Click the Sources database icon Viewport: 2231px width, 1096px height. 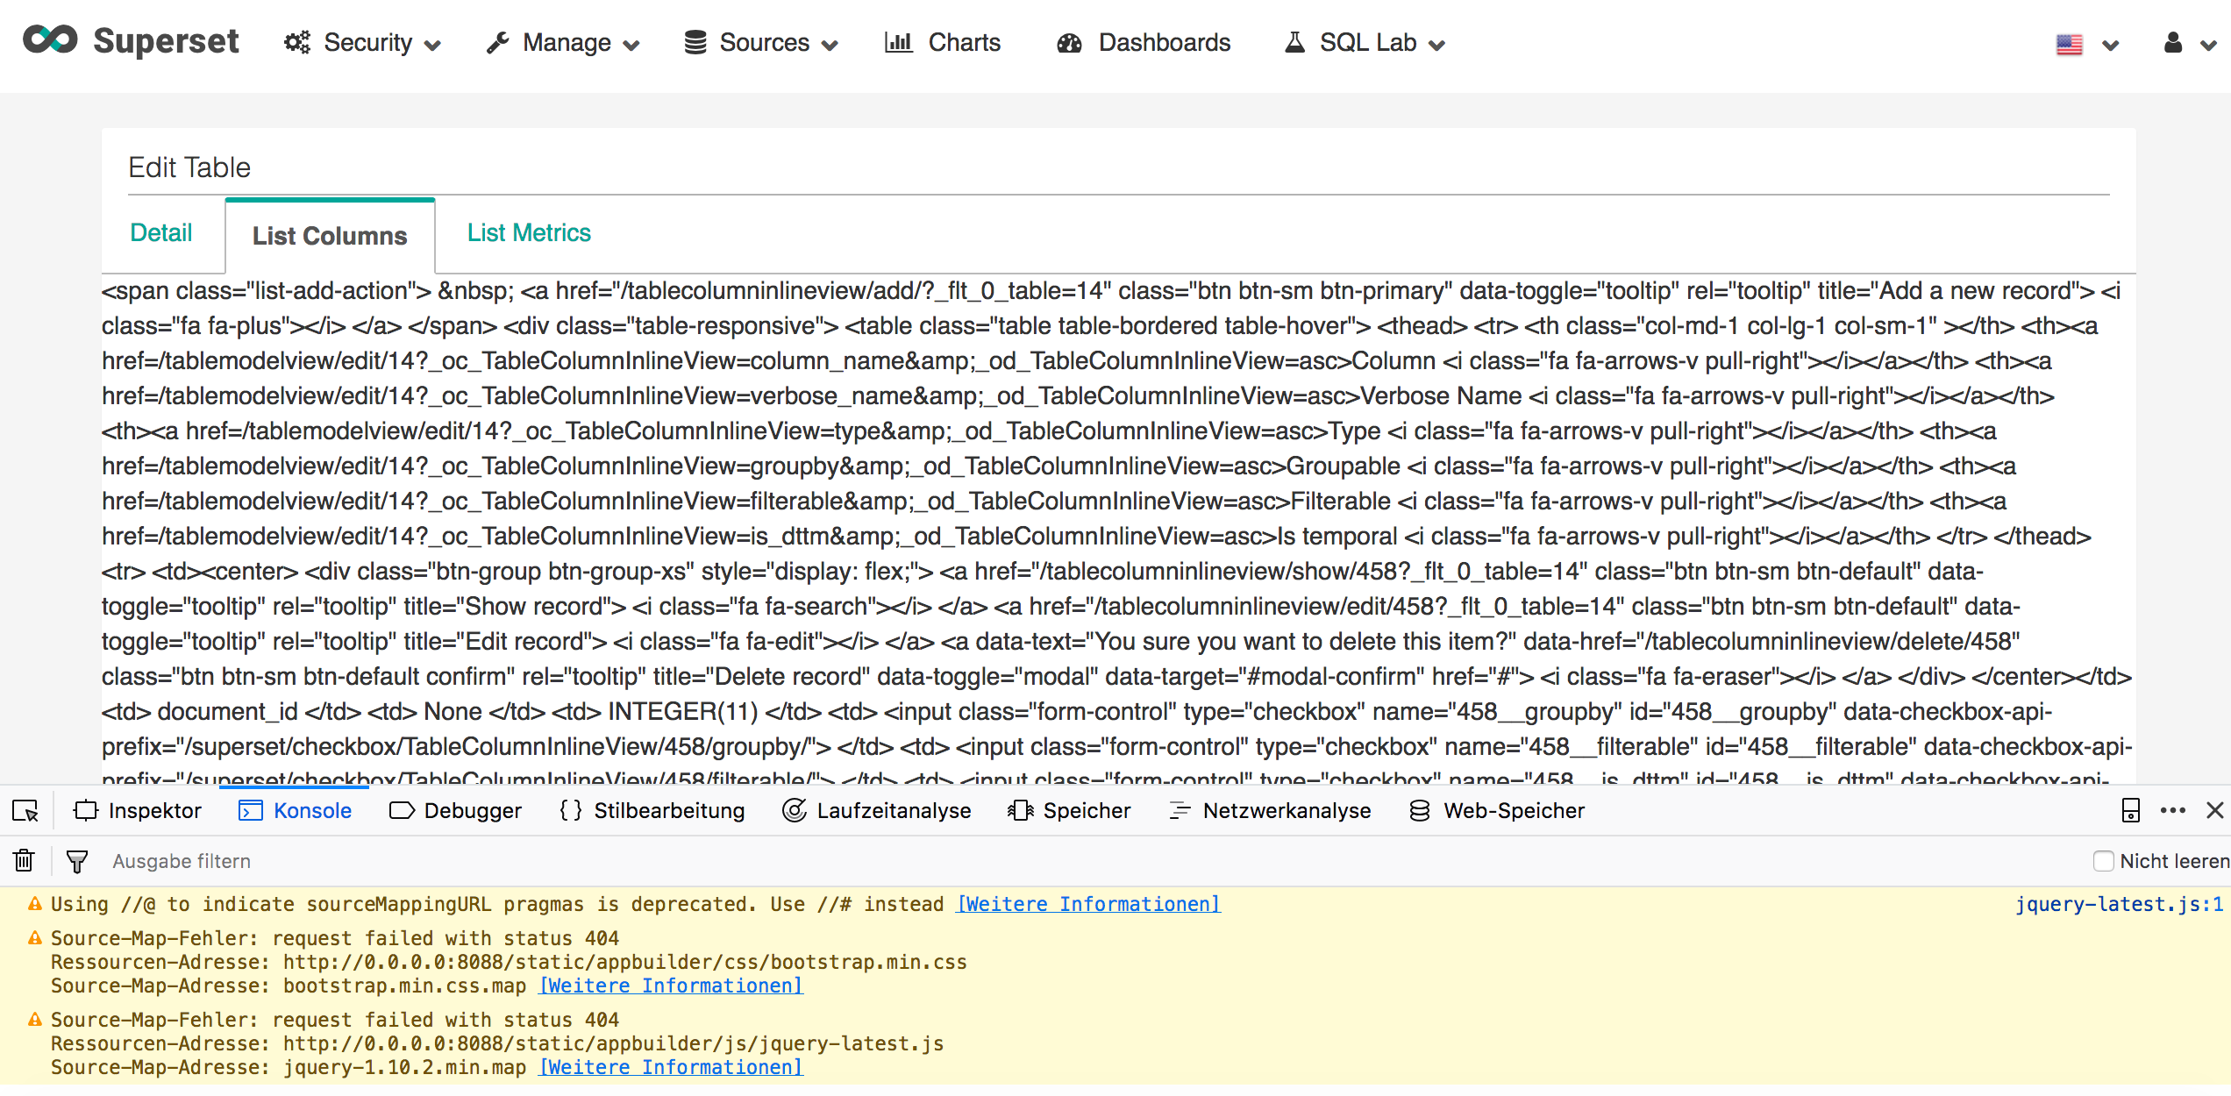(695, 42)
